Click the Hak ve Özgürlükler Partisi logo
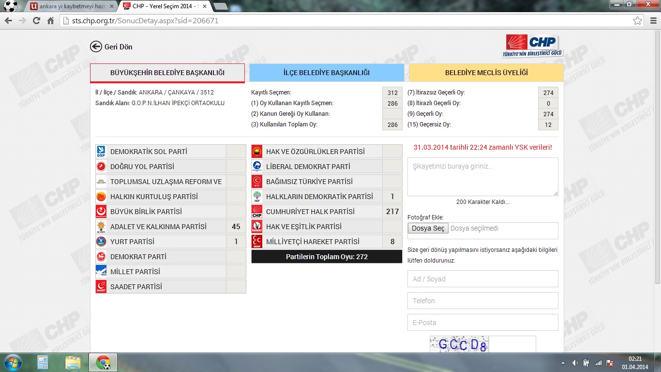 [x=257, y=152]
